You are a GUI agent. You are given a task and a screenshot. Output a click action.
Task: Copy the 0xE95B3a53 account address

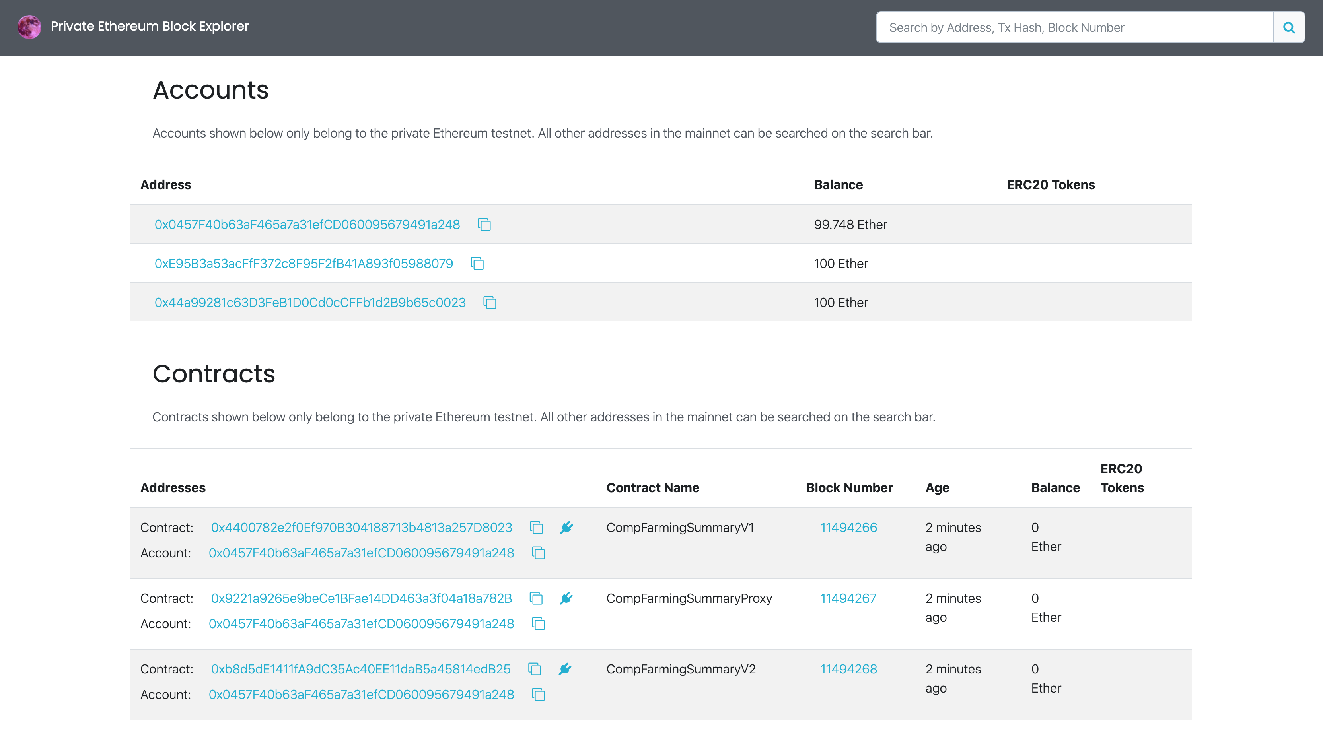(x=477, y=264)
